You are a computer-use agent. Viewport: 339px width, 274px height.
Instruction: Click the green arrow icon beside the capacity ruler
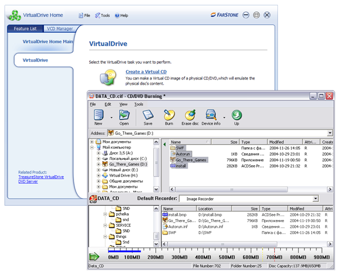[94, 257]
